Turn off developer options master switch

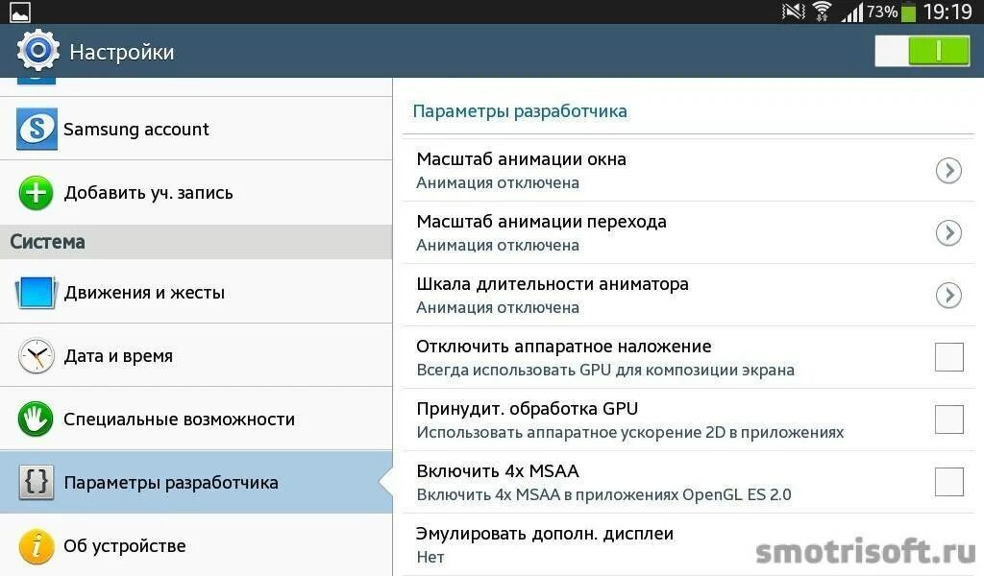click(922, 51)
